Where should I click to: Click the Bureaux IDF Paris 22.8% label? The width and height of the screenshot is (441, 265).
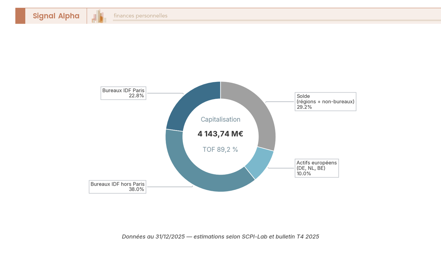click(123, 93)
